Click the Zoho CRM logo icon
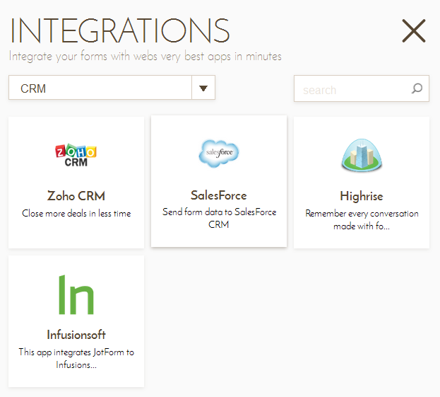This screenshot has width=440, height=397. 76,155
